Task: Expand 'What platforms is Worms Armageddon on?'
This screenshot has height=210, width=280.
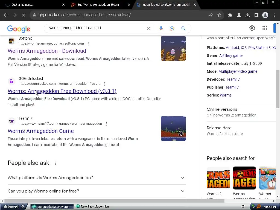Action: 97,178
